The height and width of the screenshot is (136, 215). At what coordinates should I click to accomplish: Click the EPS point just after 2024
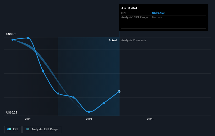tap(104, 103)
